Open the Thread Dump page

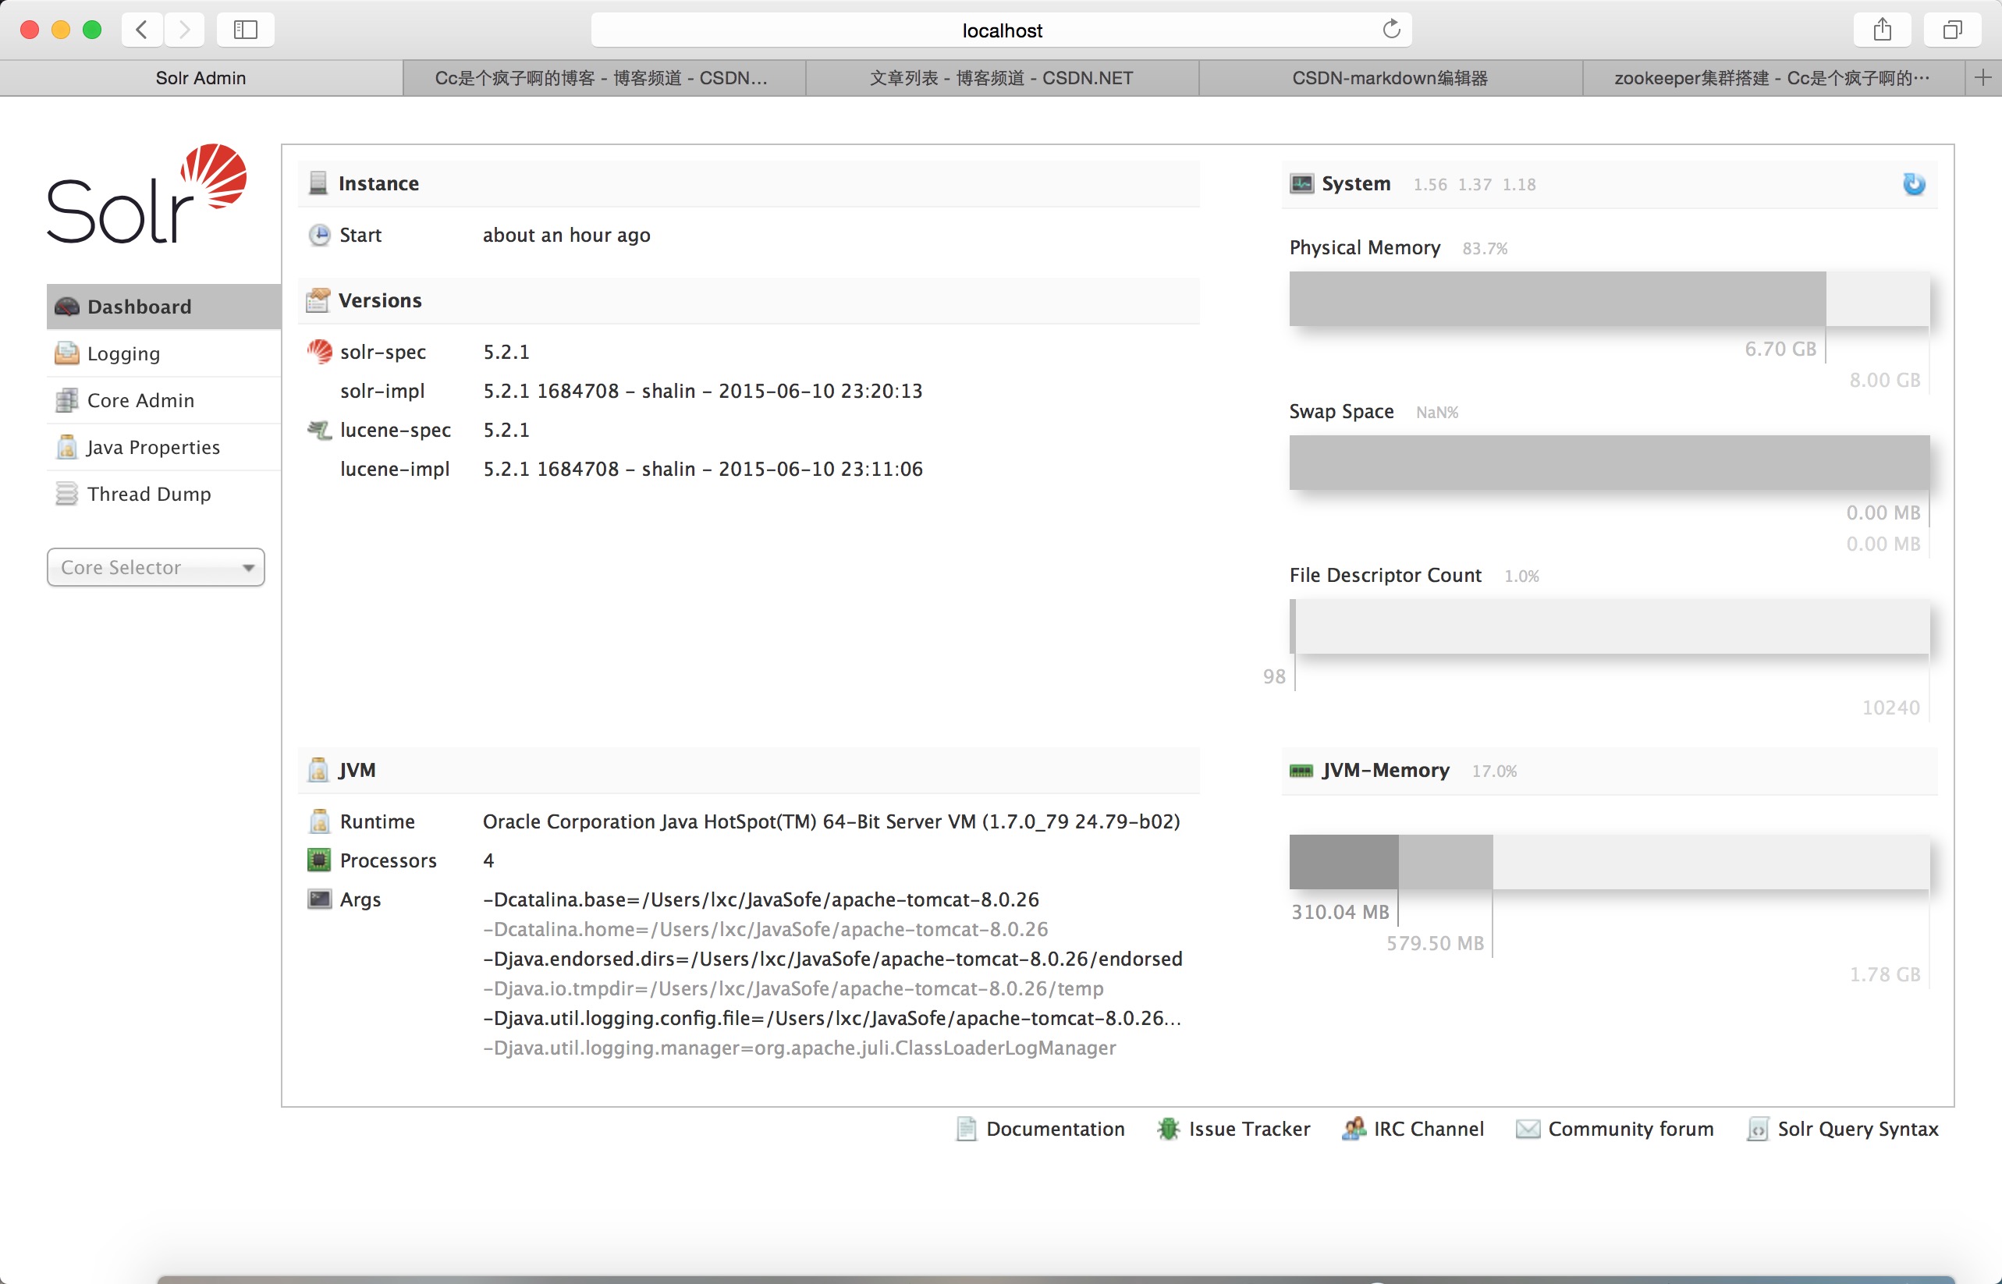163,494
